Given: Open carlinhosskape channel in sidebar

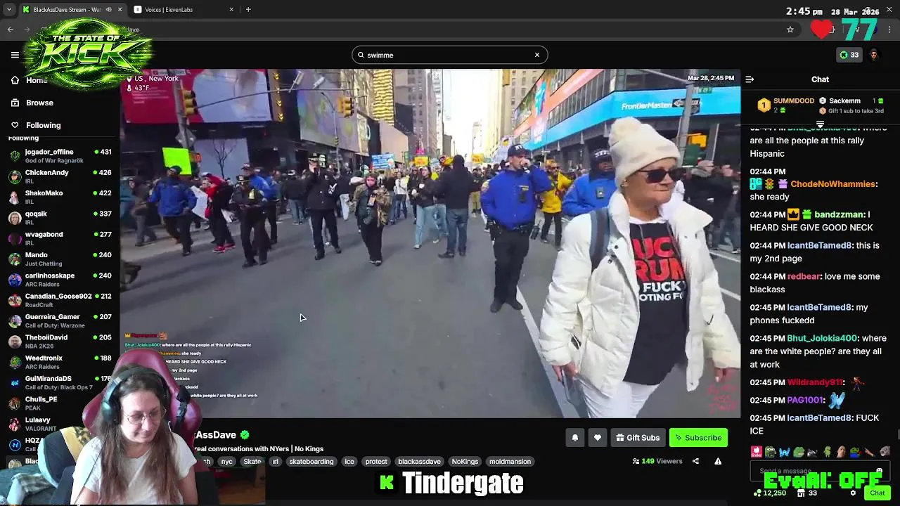Looking at the screenshot, I should (60, 280).
